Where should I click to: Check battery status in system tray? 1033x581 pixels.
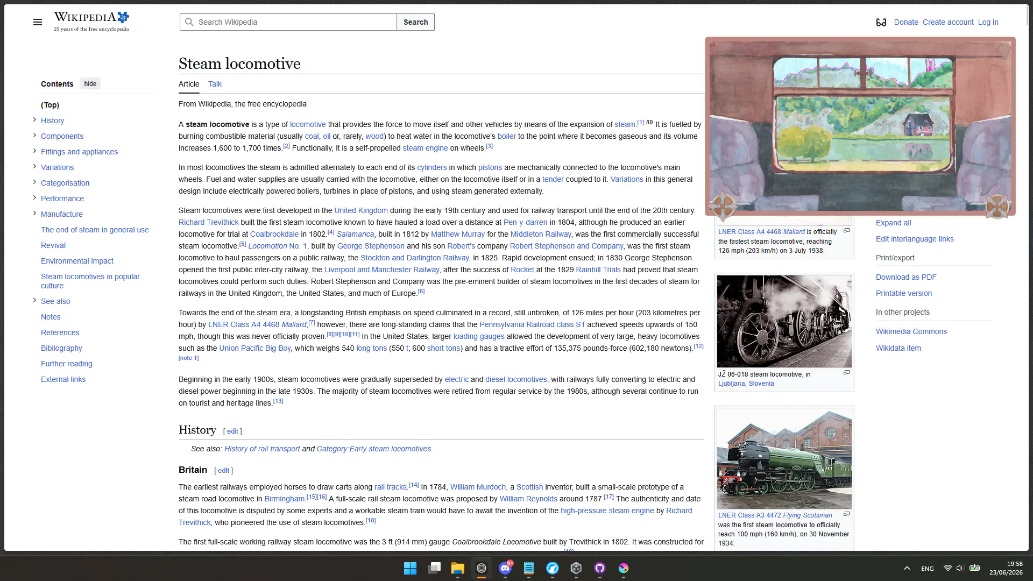pyautogui.click(x=974, y=568)
